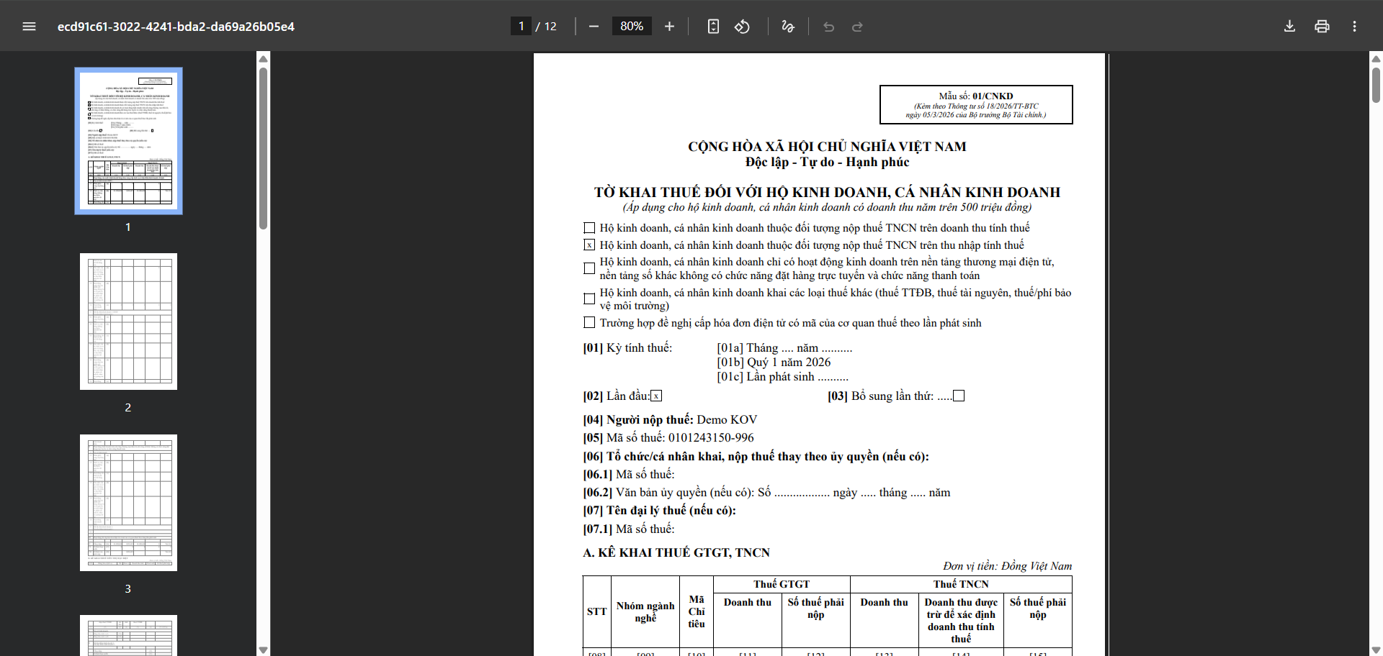The image size is (1383, 656).
Task: Rotate the document counterclockwise
Action: click(x=742, y=27)
